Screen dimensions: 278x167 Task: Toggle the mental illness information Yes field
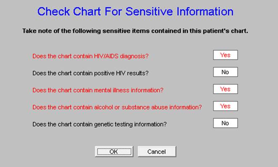(x=226, y=89)
